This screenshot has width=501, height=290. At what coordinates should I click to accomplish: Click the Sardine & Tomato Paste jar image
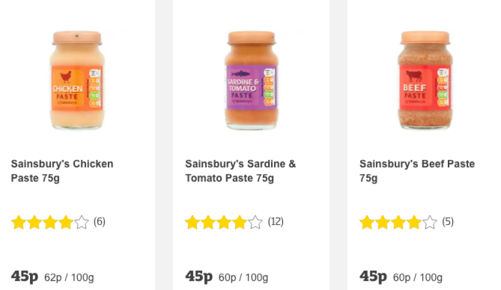pos(251,80)
